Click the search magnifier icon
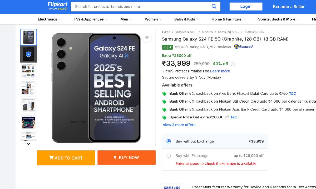 (x=214, y=7)
